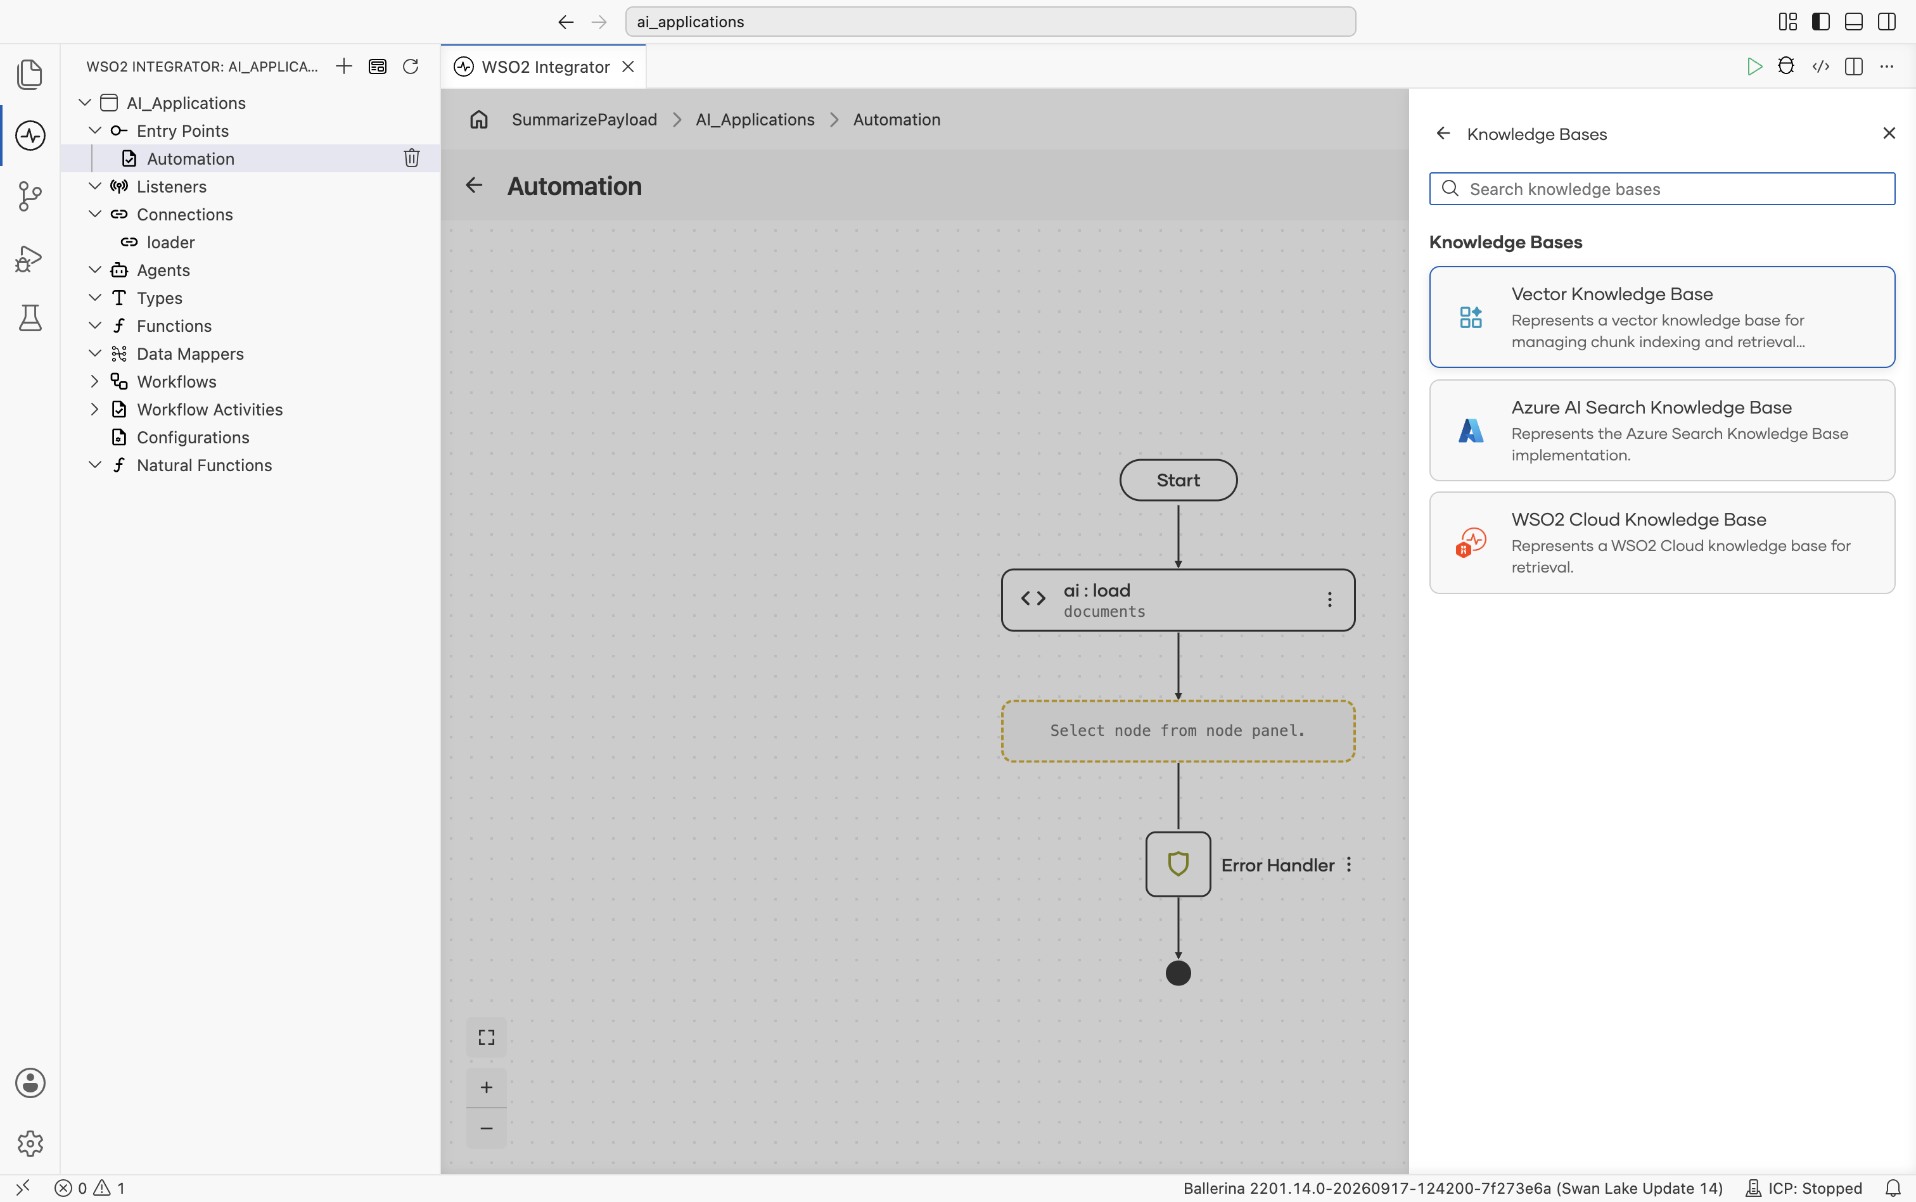Image resolution: width=1916 pixels, height=1202 pixels.
Task: Start debugging with the bug icon
Action: (1786, 66)
